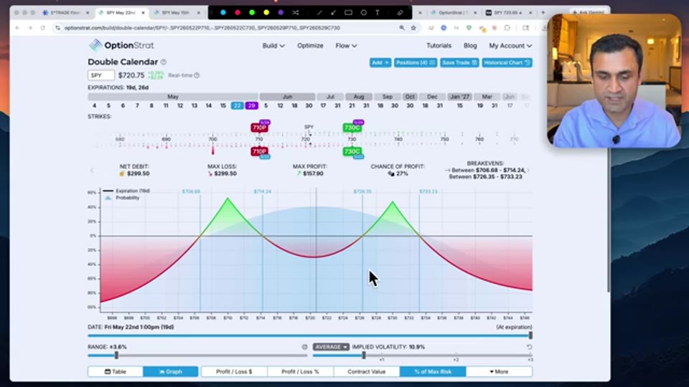Click the range slider handle
Screen dimensions: 689x387
tap(116, 355)
